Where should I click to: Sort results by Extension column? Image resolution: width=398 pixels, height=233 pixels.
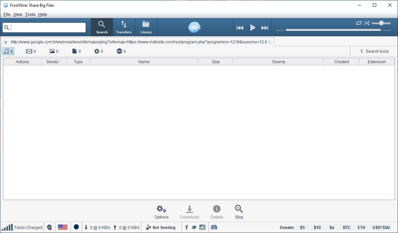click(377, 62)
